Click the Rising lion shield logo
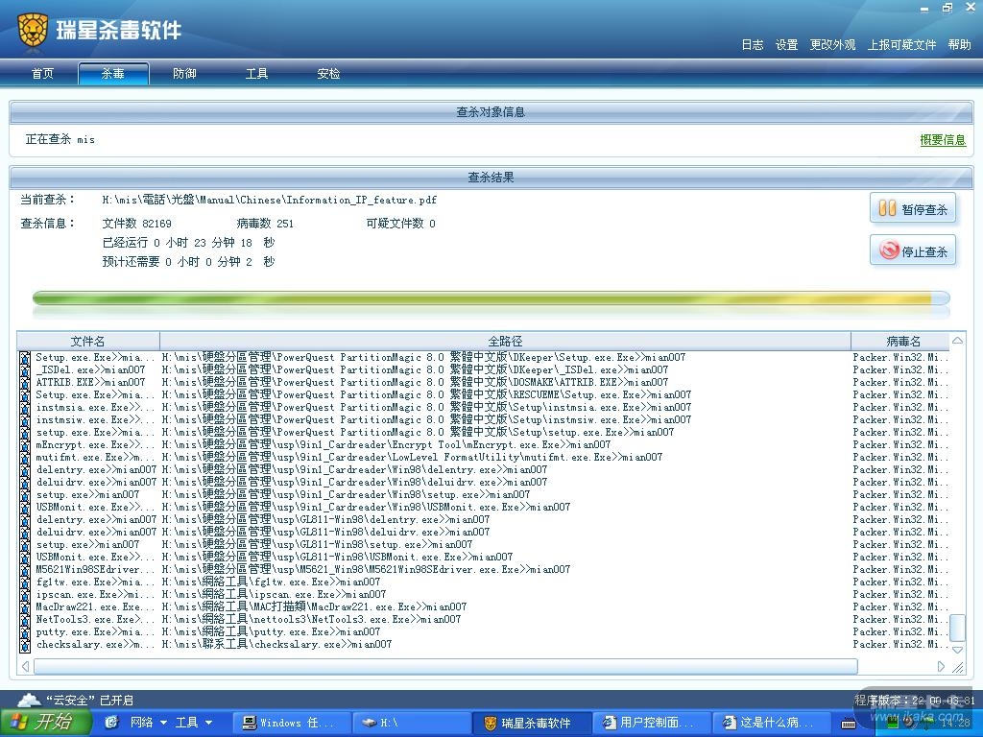 (x=33, y=30)
